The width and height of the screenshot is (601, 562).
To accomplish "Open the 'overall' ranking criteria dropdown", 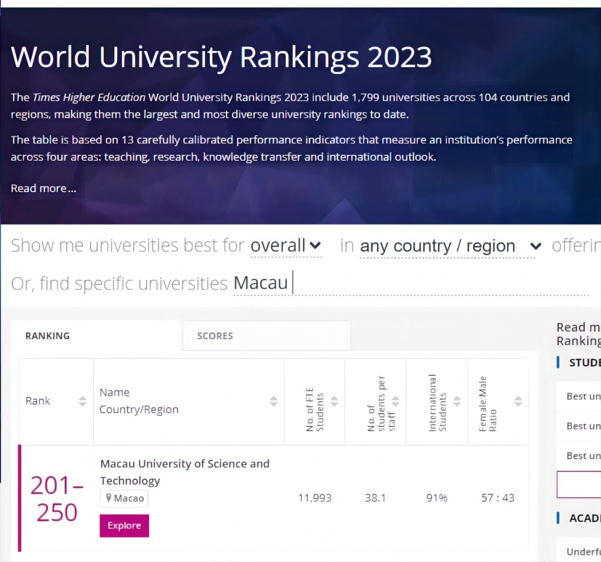I will (x=286, y=246).
